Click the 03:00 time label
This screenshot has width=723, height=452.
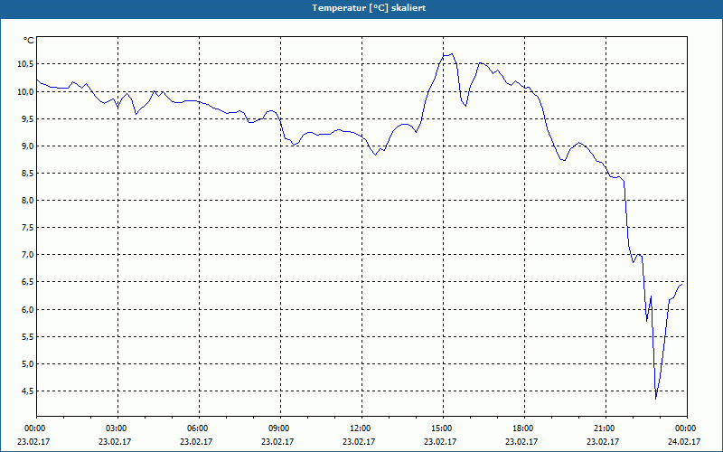pyautogui.click(x=117, y=428)
